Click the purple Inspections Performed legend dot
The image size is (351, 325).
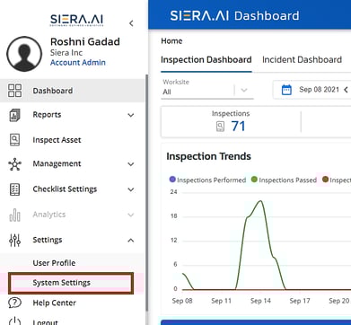click(172, 180)
